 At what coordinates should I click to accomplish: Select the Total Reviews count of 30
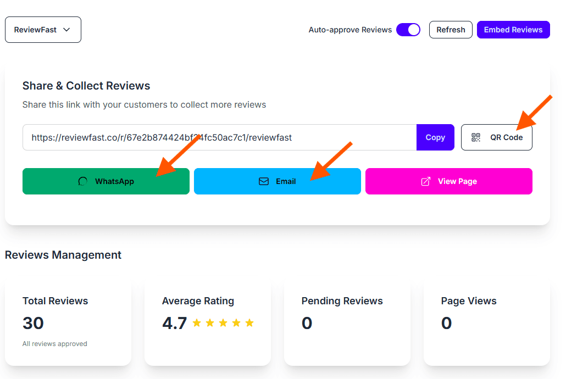click(33, 323)
